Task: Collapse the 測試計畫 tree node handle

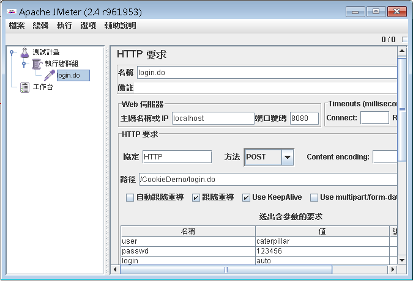Action: click(x=12, y=53)
